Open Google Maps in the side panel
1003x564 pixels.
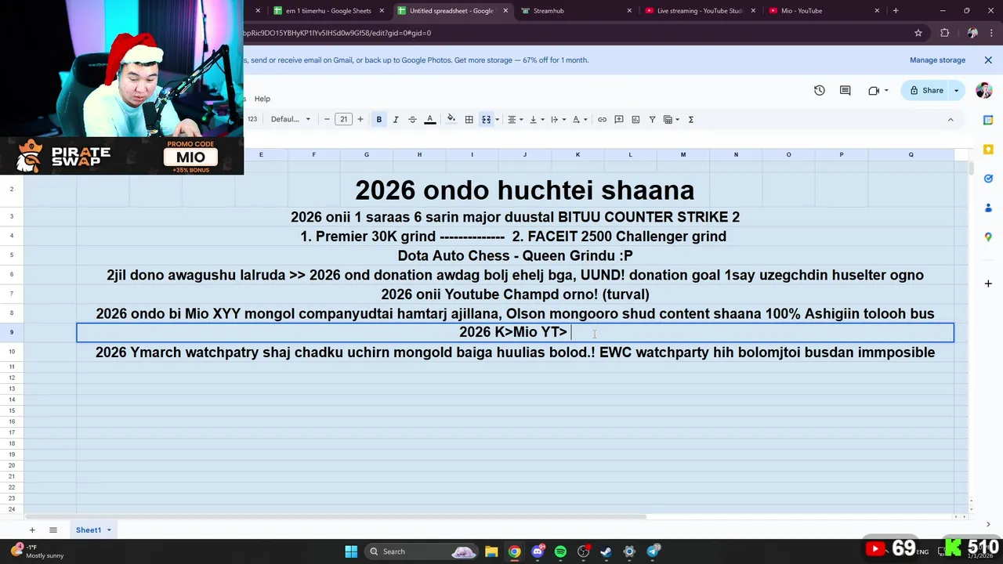tap(988, 237)
